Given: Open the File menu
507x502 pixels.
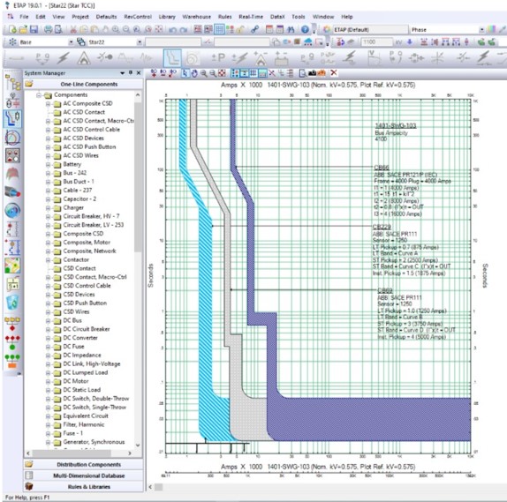Looking at the screenshot, I should click(x=24, y=17).
